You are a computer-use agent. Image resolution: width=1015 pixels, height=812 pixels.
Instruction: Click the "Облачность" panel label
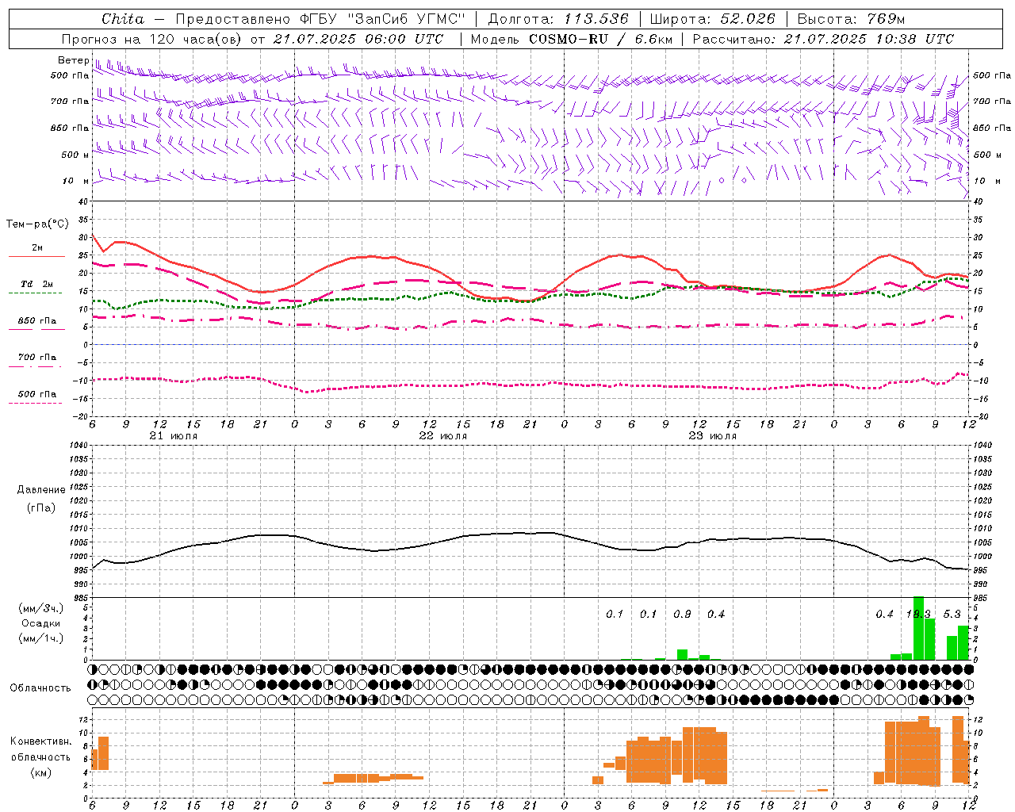tap(40, 688)
